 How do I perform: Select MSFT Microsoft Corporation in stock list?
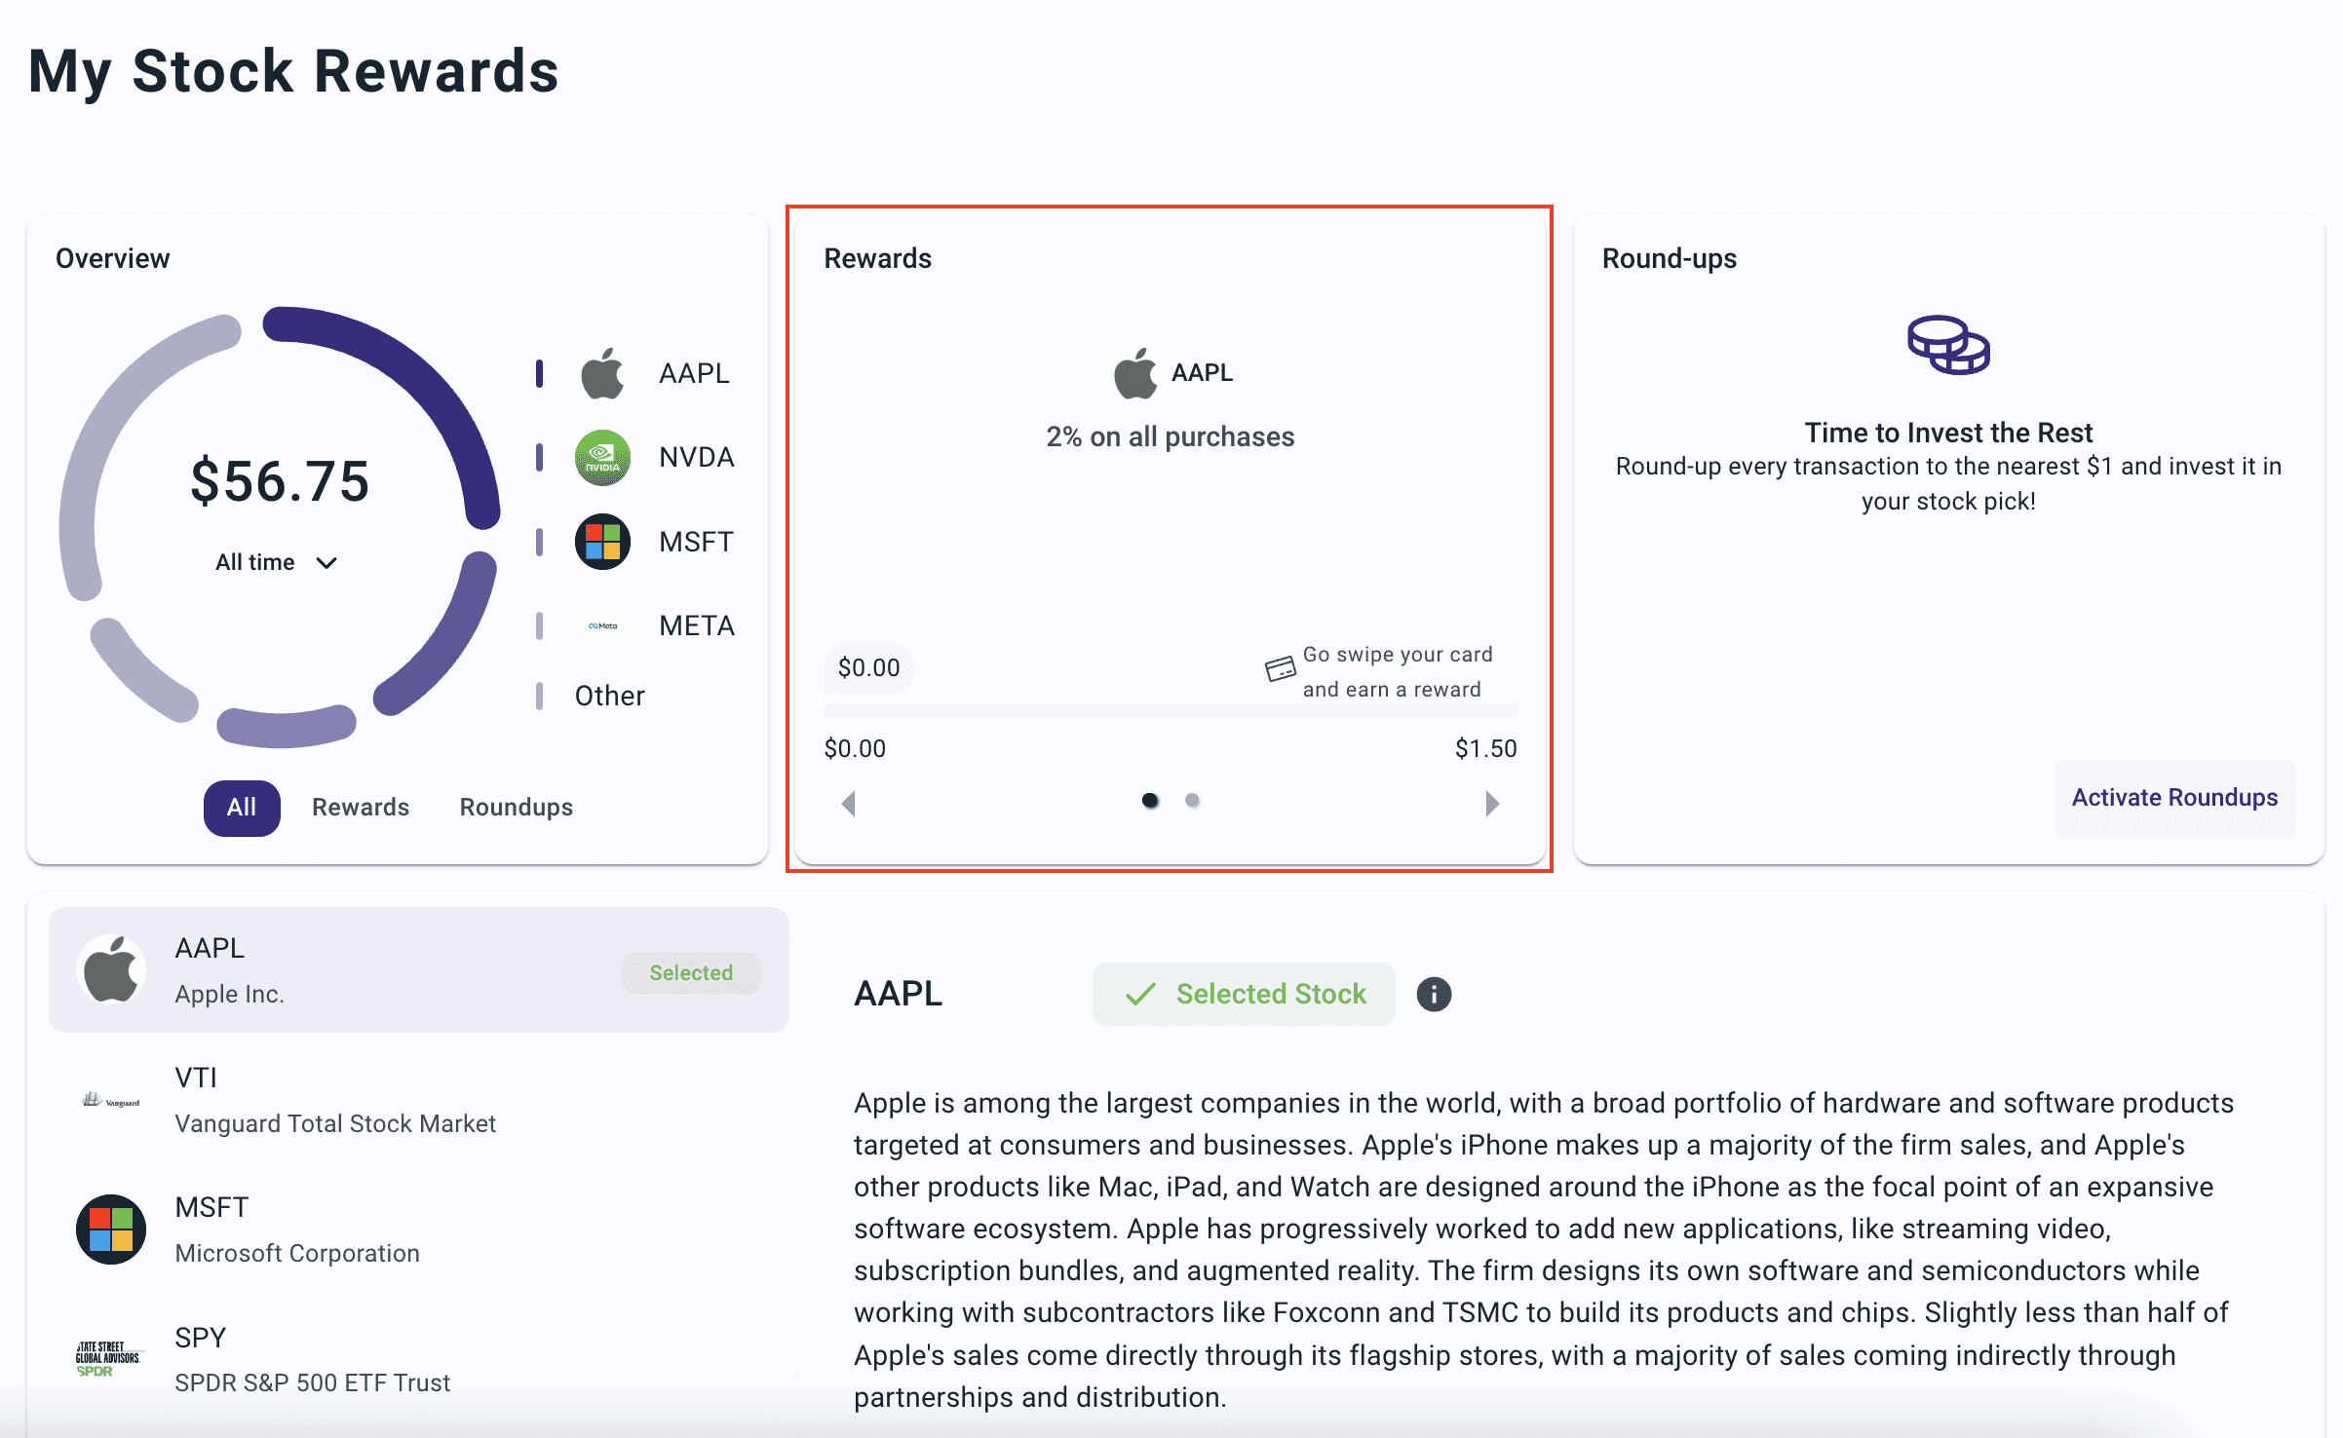pyautogui.click(x=419, y=1230)
